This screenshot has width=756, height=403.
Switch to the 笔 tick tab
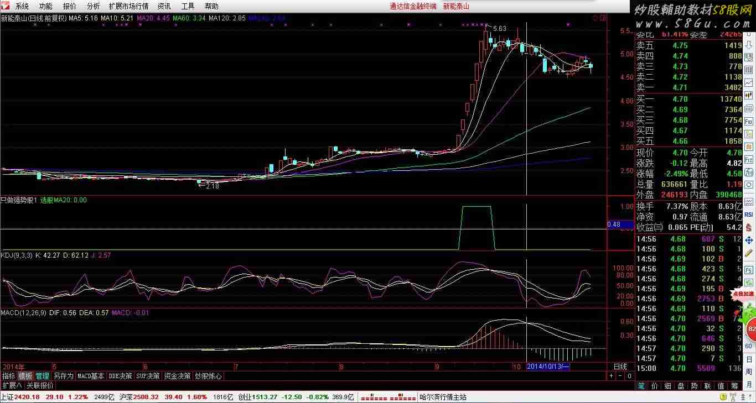point(641,386)
